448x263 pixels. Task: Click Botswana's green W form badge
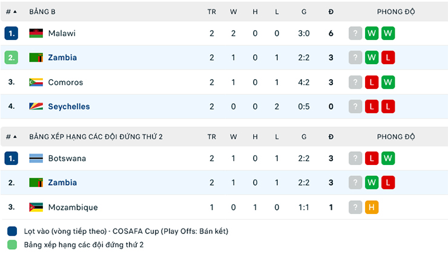(388, 158)
